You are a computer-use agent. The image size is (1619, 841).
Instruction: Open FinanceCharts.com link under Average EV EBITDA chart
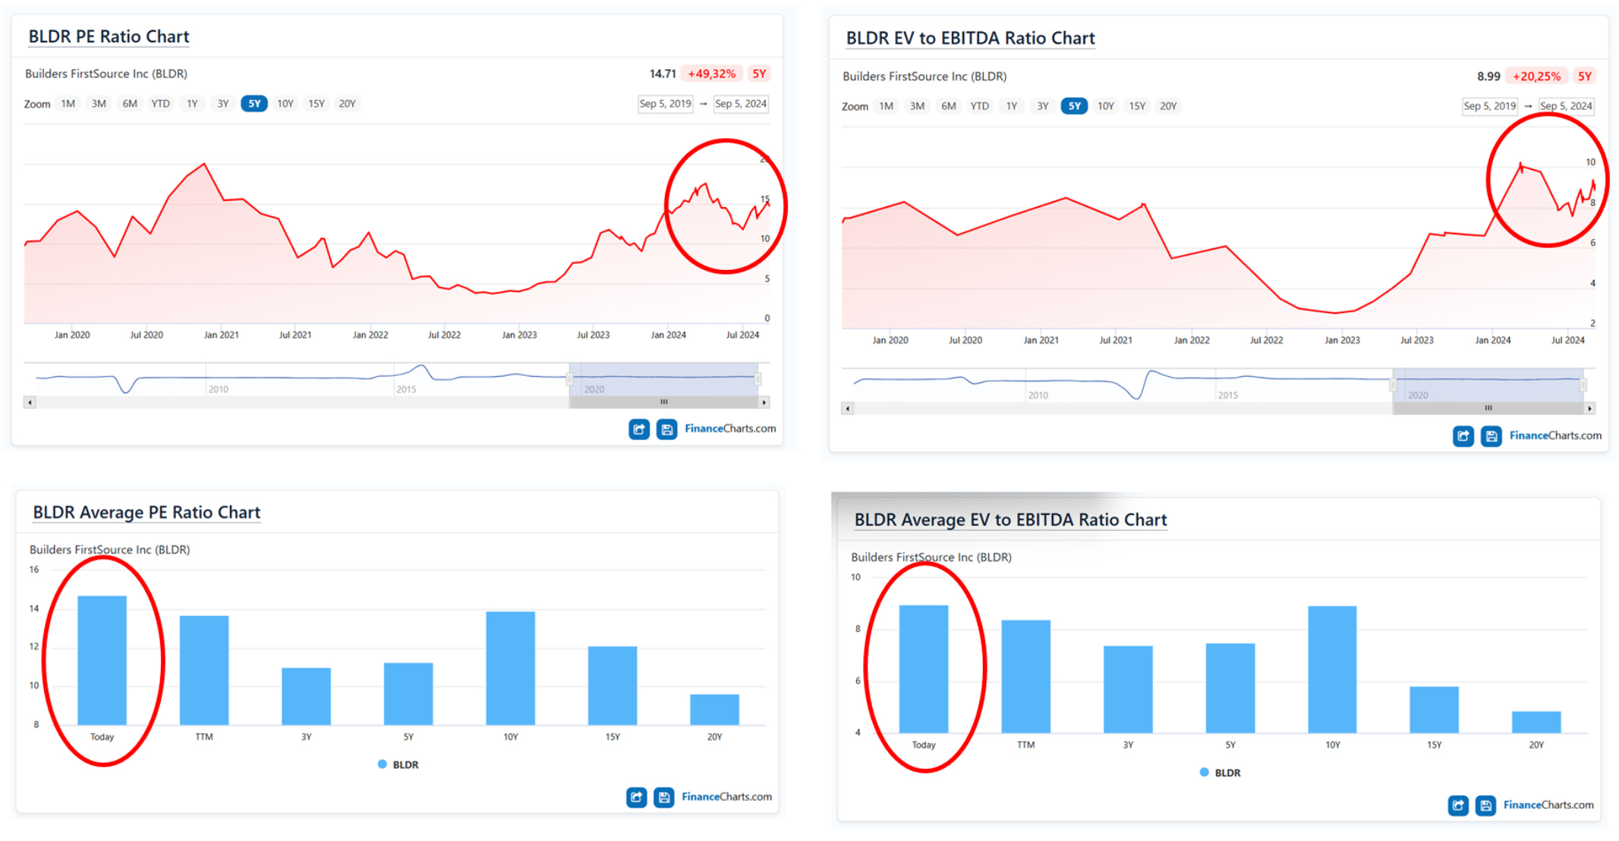click(x=1548, y=805)
